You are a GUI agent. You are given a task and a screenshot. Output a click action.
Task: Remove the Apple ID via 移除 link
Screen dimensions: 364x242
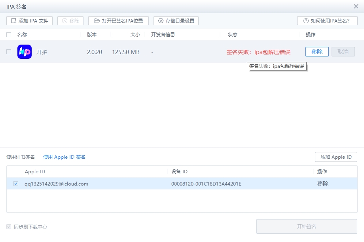pos(322,184)
